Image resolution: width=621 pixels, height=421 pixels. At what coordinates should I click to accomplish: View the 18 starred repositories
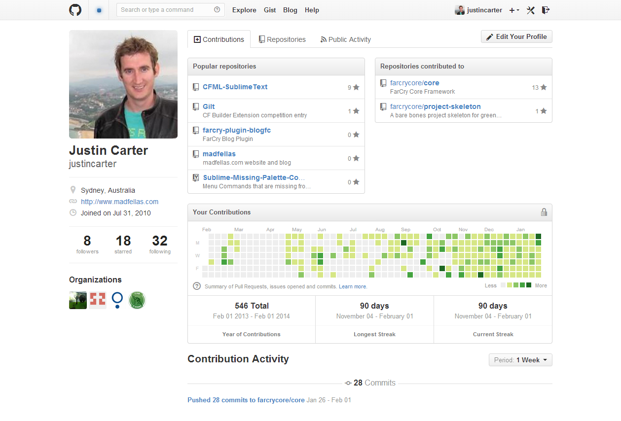(123, 244)
